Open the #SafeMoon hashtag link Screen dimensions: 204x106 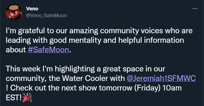coord(48,50)
